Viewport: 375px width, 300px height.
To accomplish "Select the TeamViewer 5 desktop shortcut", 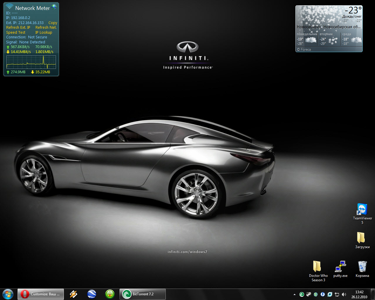I will coord(362,214).
